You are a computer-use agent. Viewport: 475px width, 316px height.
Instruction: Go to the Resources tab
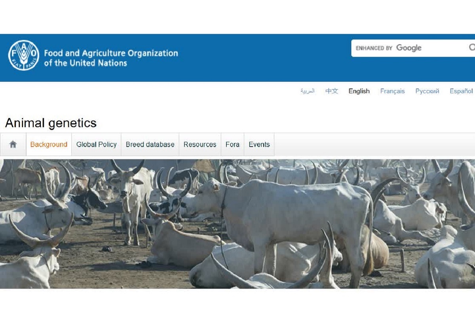pyautogui.click(x=200, y=145)
